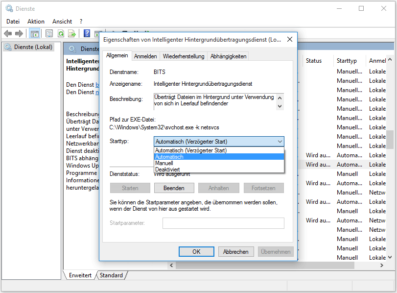Sort services by the Status column header

click(x=314, y=61)
